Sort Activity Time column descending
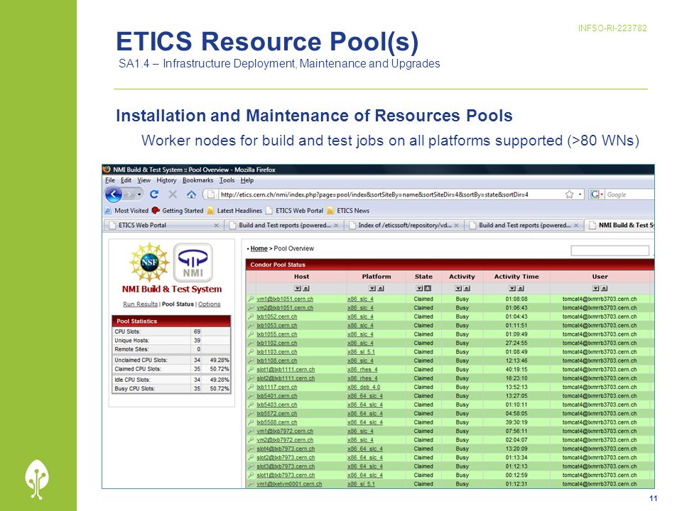Image resolution: width=682 pixels, height=511 pixels. pos(512,289)
